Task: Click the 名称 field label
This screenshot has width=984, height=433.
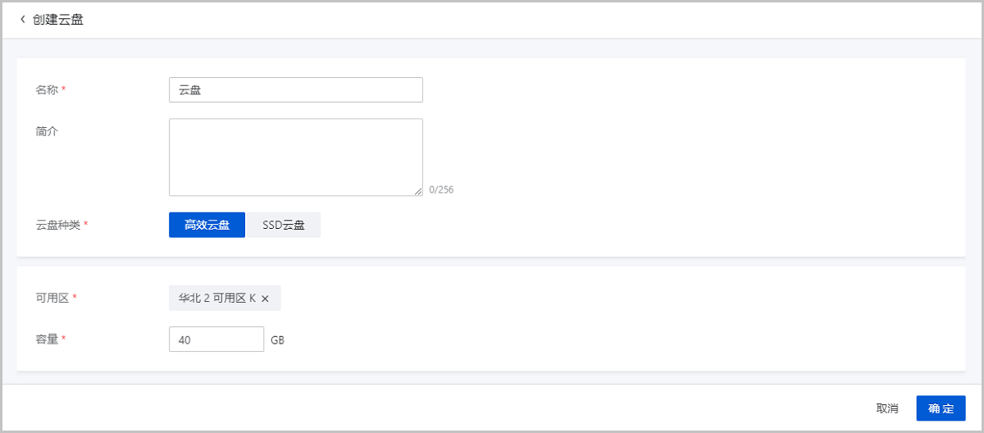Action: (x=47, y=90)
